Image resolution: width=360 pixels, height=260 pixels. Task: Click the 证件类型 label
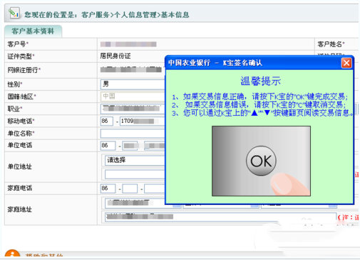coord(21,56)
